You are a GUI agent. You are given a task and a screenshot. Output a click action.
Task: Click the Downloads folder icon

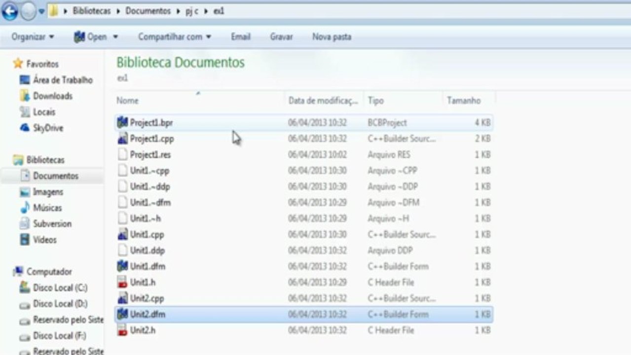click(25, 96)
